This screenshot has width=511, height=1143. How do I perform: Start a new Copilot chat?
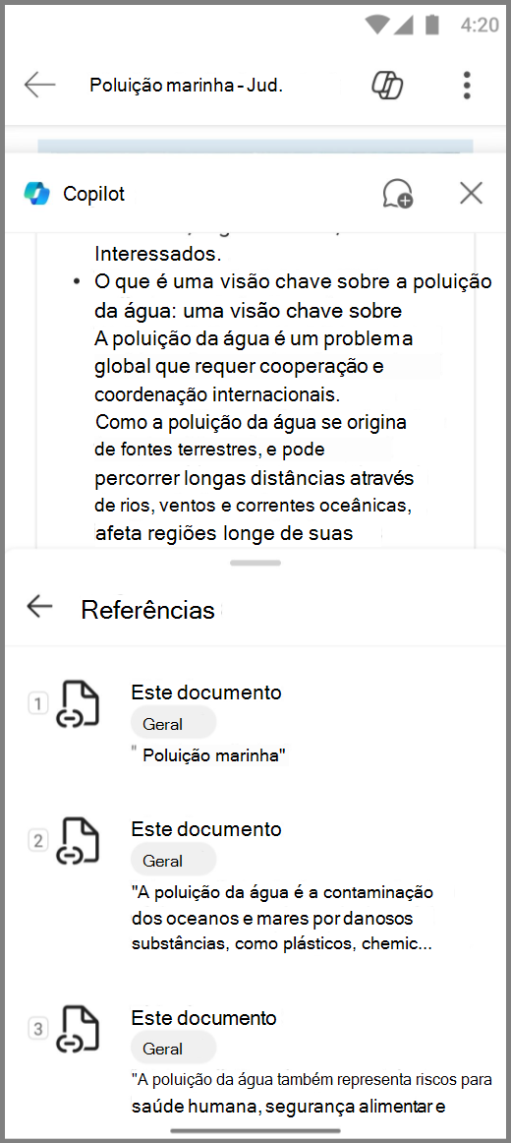click(397, 194)
